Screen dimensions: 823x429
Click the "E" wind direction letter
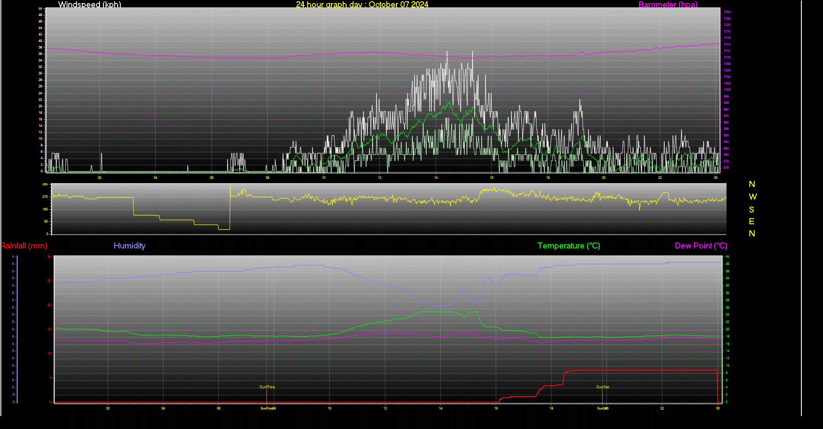coord(752,222)
